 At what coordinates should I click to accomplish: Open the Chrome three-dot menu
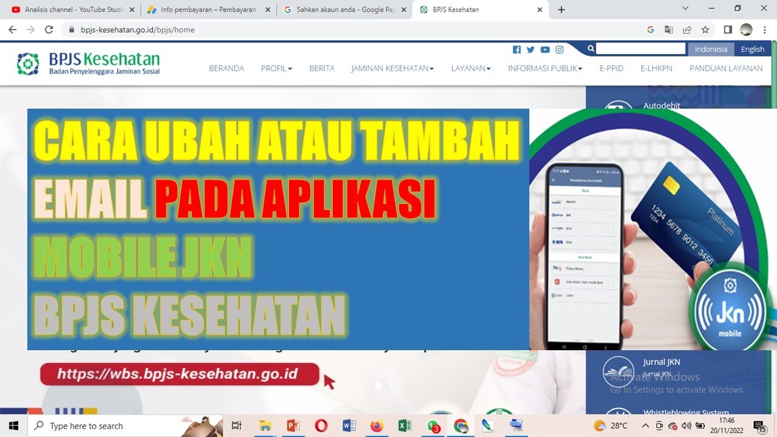point(765,30)
